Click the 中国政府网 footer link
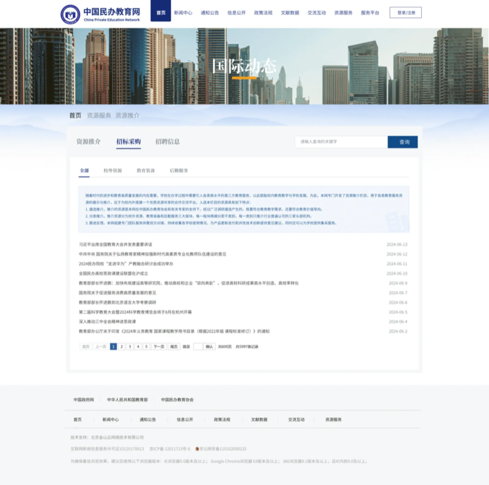This screenshot has width=489, height=485. pyautogui.click(x=83, y=399)
